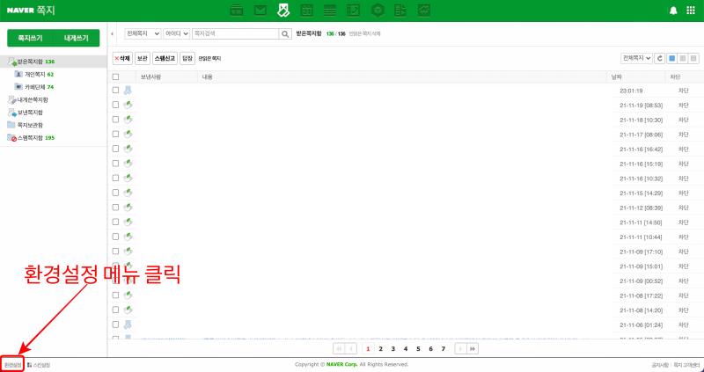
Task: Check the box for the 21-11-18 [10:30] note
Action: pos(115,120)
